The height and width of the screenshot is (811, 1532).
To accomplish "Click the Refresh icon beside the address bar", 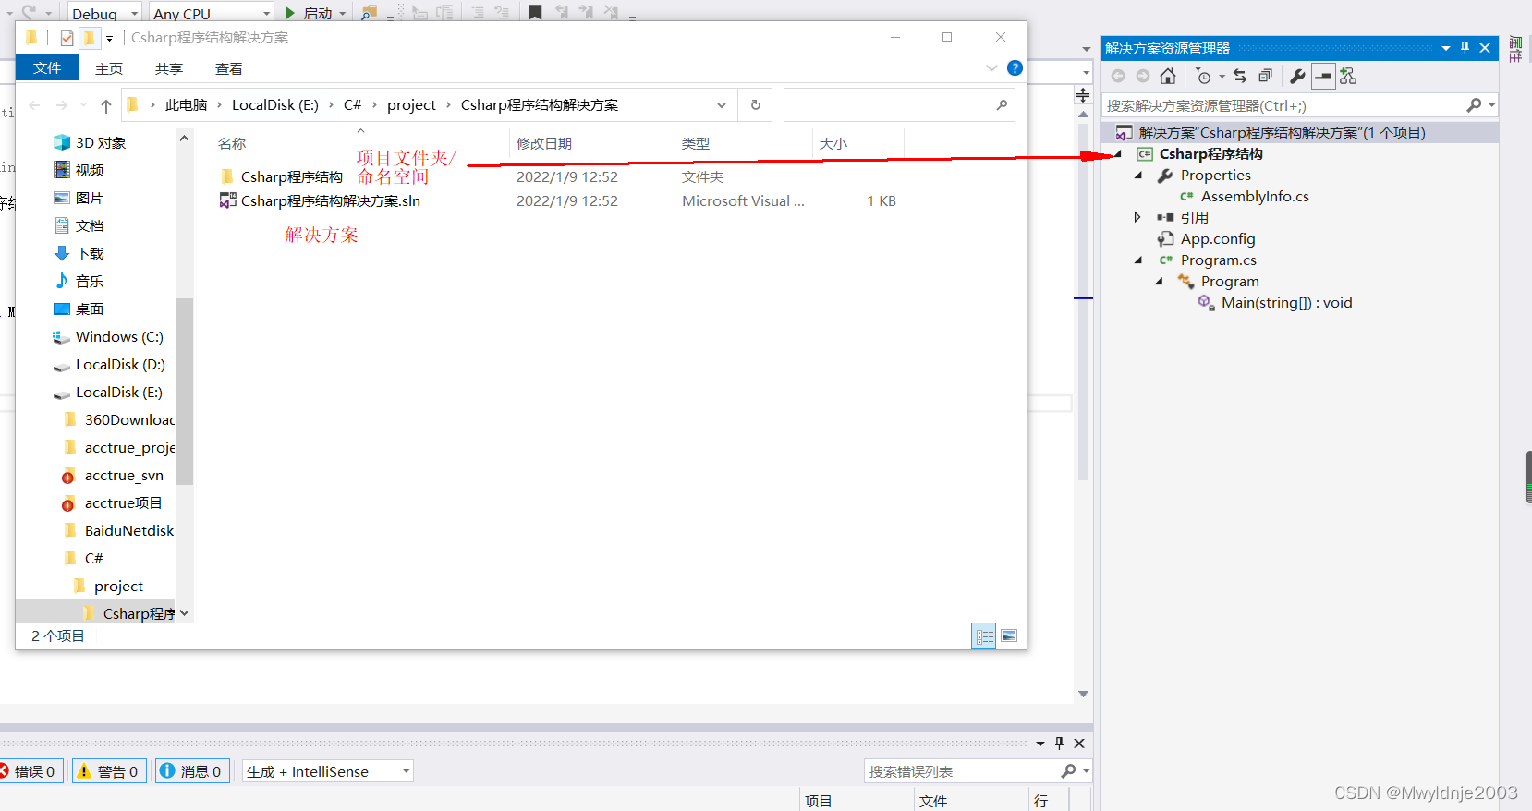I will (x=756, y=105).
